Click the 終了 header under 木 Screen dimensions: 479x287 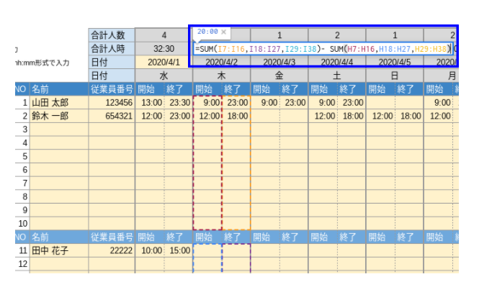click(x=236, y=89)
